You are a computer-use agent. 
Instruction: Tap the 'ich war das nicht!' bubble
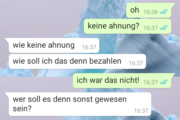(x=122, y=81)
